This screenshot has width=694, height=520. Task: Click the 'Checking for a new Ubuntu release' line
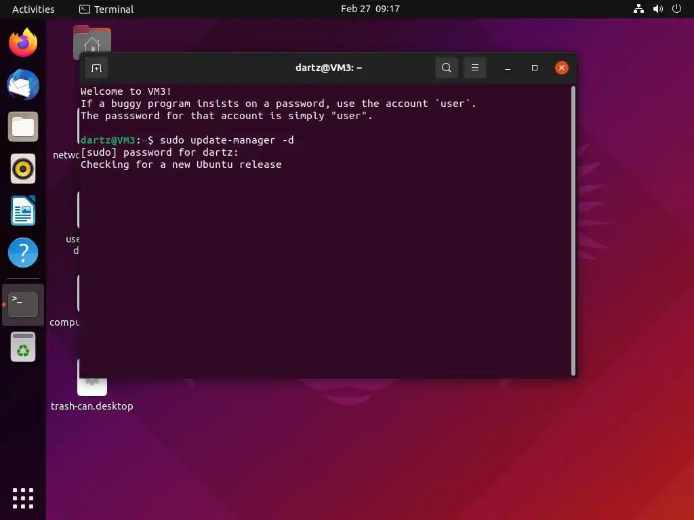click(x=181, y=165)
